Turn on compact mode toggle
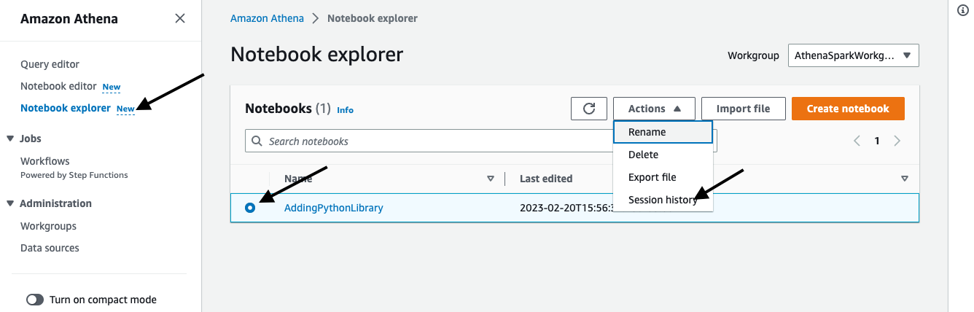The image size is (974, 312). click(35, 300)
